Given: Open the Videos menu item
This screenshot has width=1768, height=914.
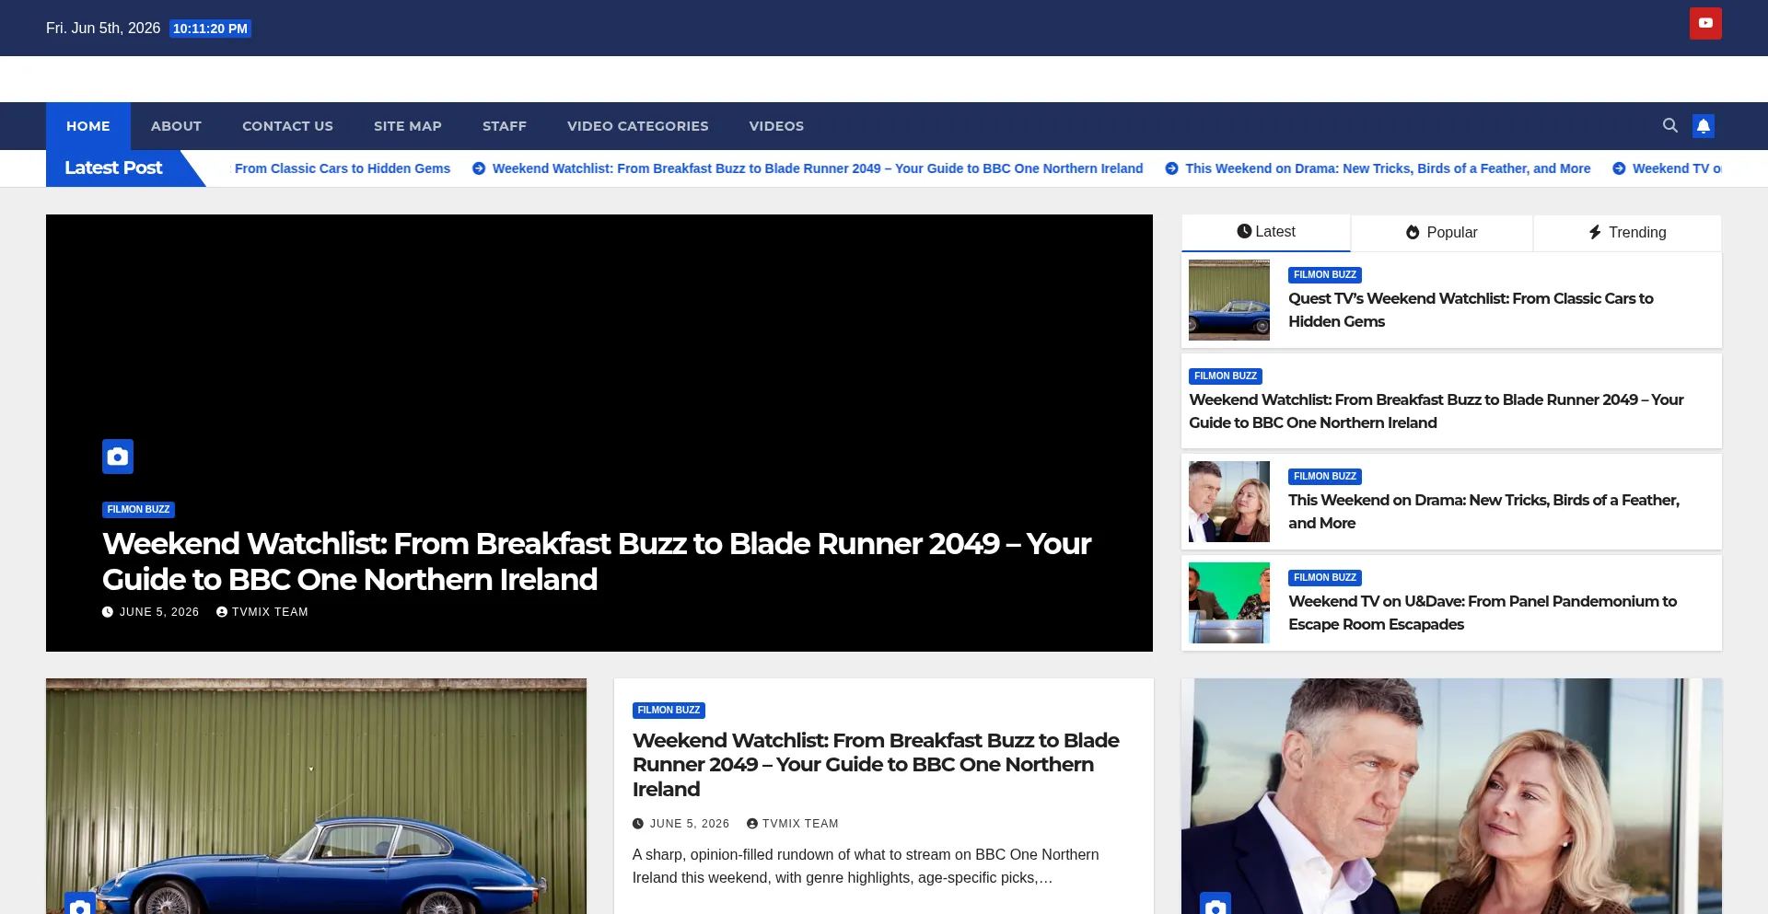Looking at the screenshot, I should (776, 126).
